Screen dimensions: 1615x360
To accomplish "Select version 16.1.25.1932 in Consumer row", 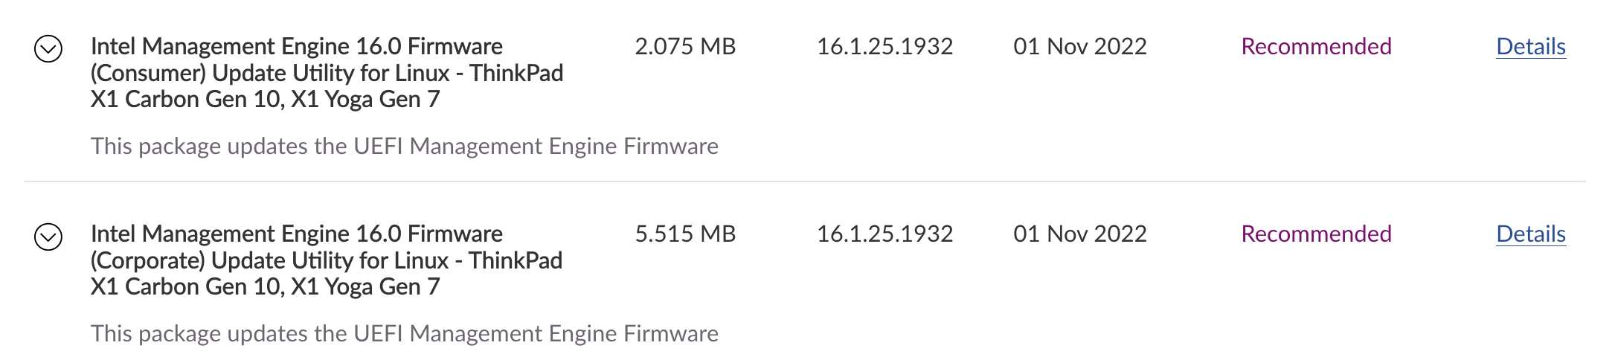I will click(884, 47).
